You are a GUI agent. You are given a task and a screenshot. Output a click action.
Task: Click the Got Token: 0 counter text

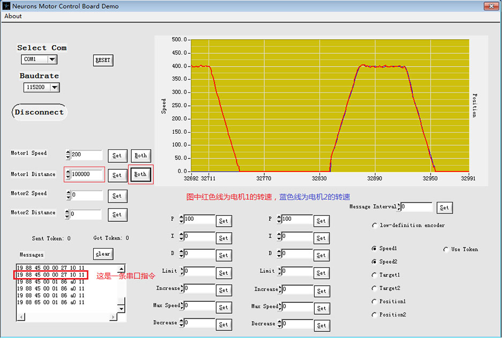click(x=111, y=238)
